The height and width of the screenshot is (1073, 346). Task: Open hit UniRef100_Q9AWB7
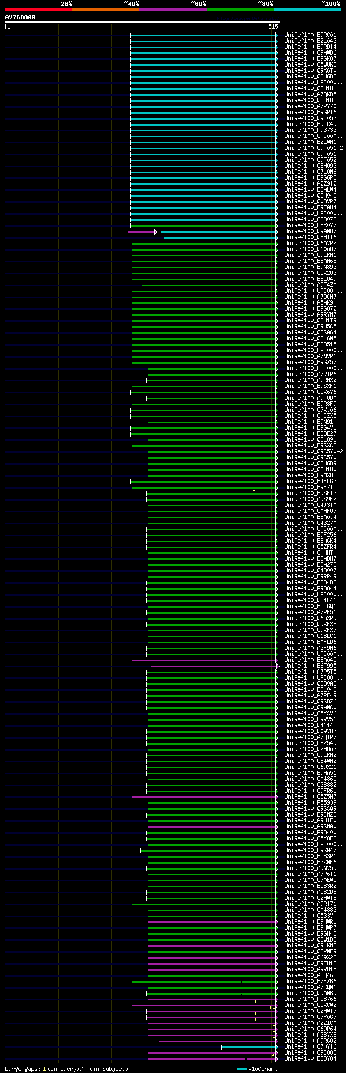(310, 232)
